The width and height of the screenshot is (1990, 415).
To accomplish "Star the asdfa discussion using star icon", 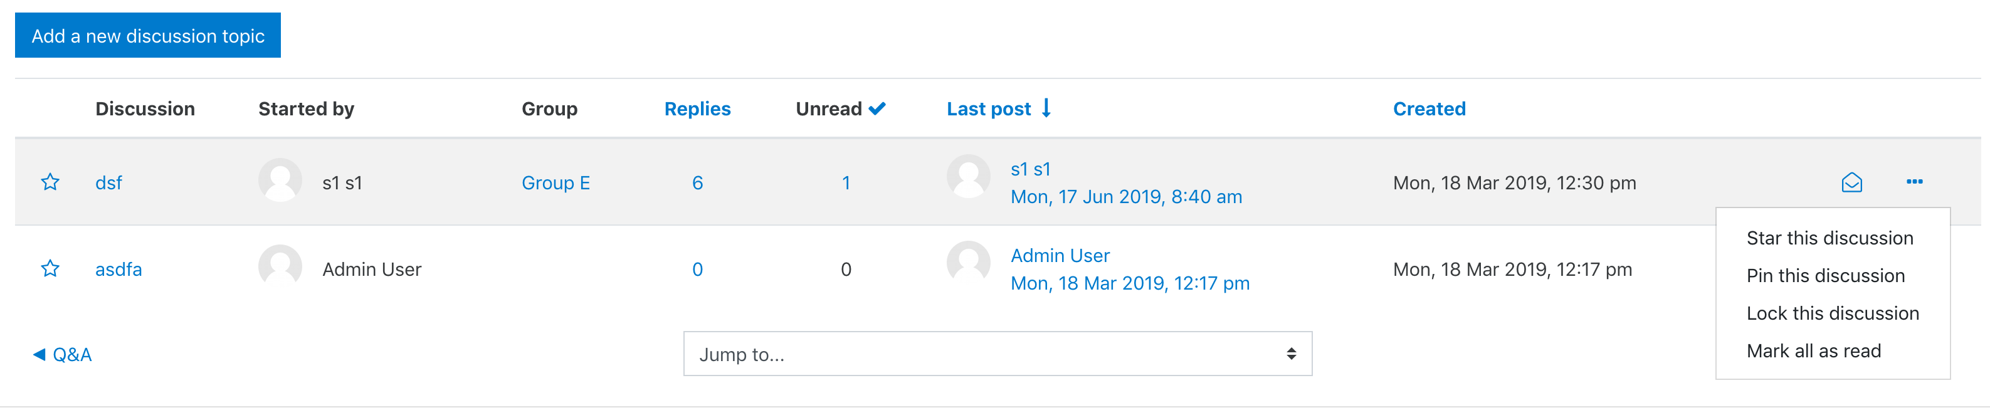I will pos(50,269).
